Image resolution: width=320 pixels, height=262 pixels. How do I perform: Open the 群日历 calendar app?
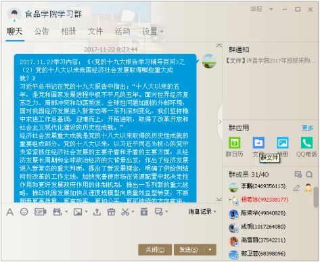point(234,143)
